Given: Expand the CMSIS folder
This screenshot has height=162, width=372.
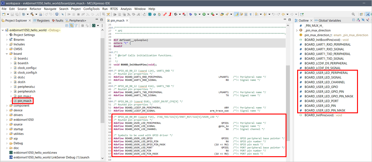Looking at the screenshot, I should coord(7,49).
